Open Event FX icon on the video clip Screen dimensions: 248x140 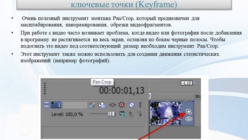tap(189, 119)
